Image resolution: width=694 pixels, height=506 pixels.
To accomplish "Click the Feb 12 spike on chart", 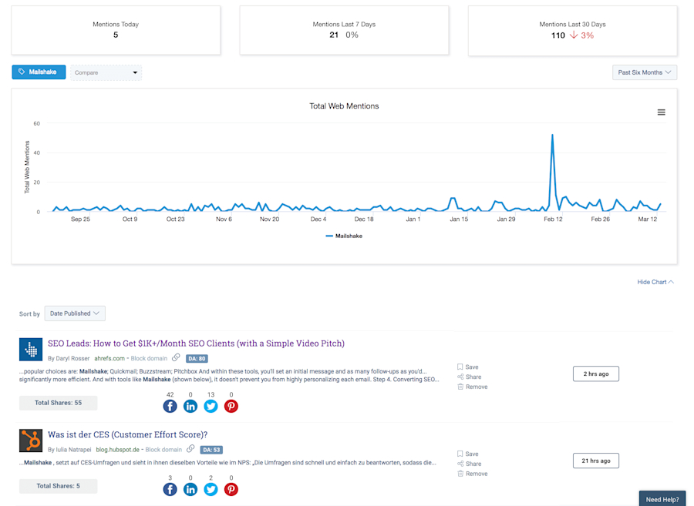I will click(x=552, y=136).
